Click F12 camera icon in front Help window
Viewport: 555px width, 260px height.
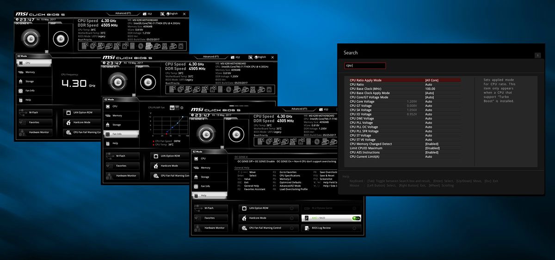(x=320, y=109)
